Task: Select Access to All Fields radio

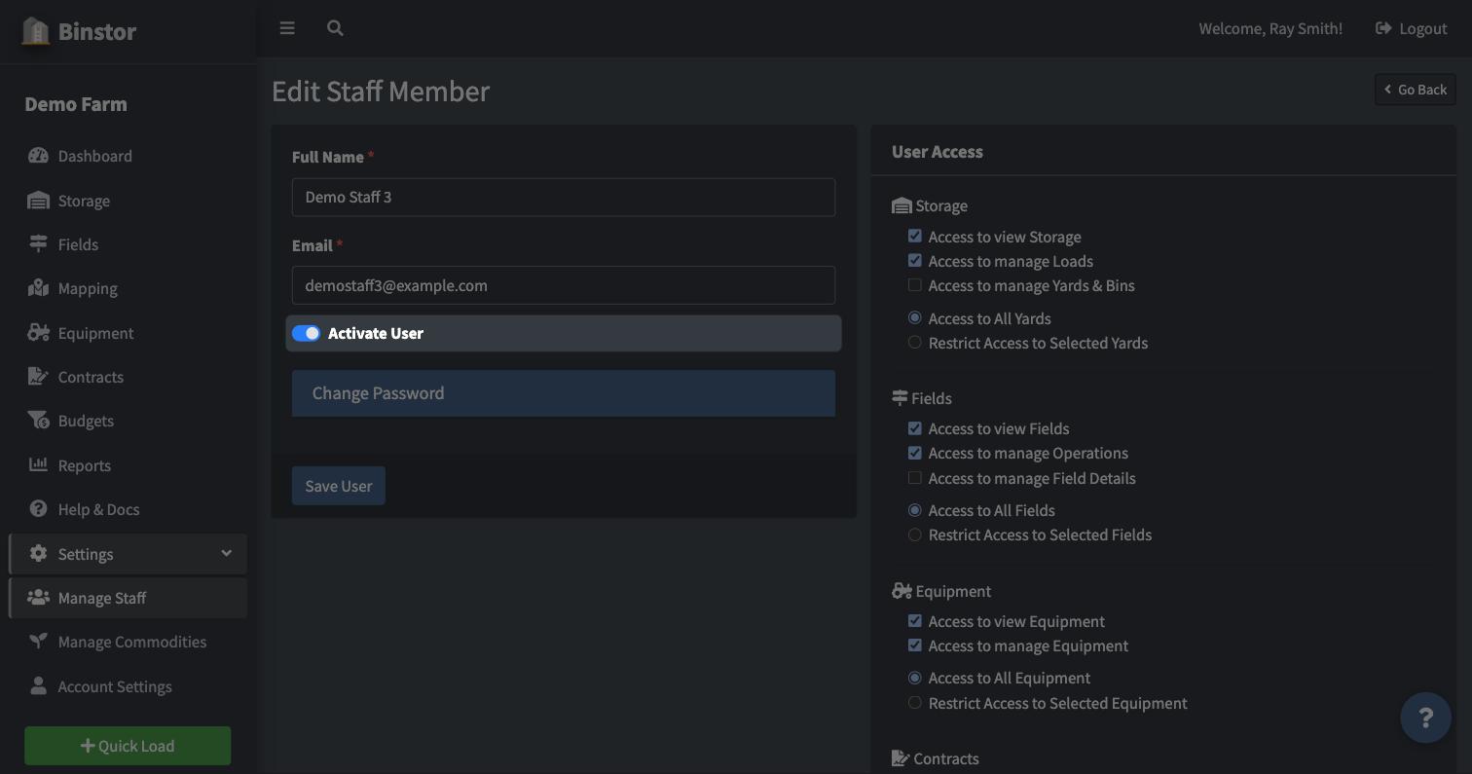Action: pos(914,510)
